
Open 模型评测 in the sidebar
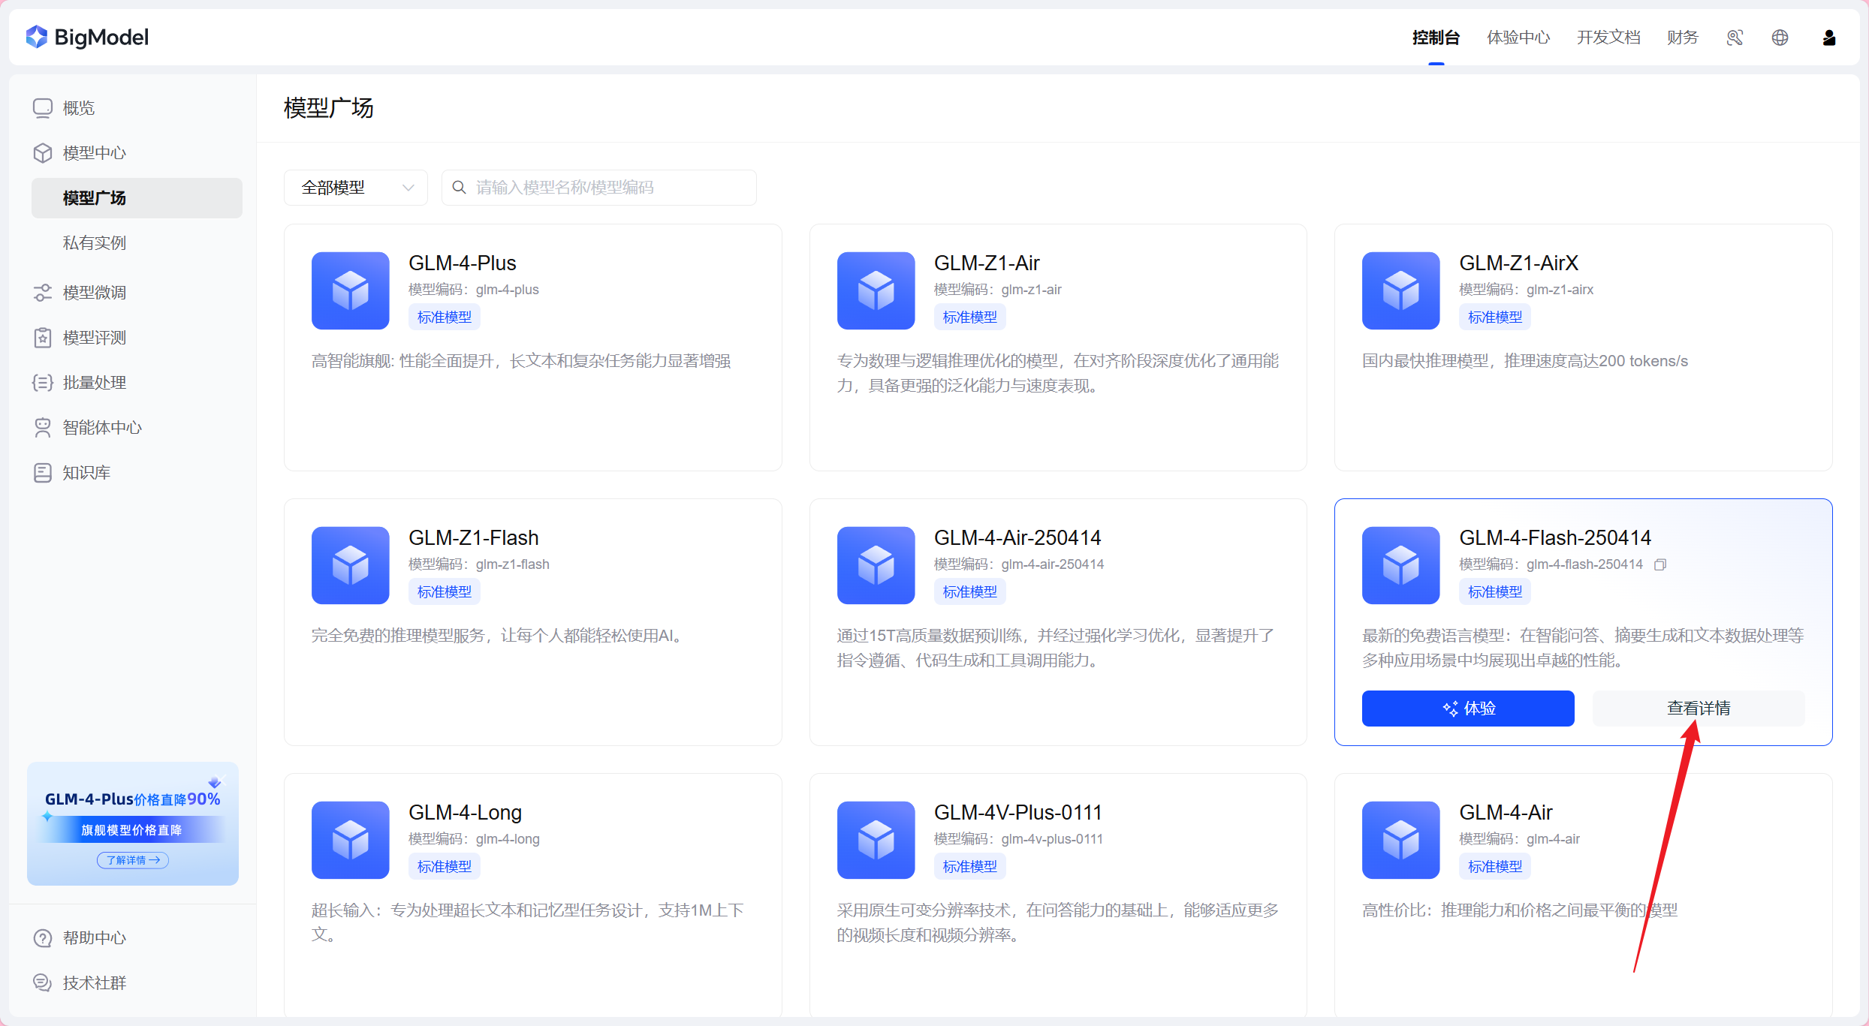(x=95, y=338)
